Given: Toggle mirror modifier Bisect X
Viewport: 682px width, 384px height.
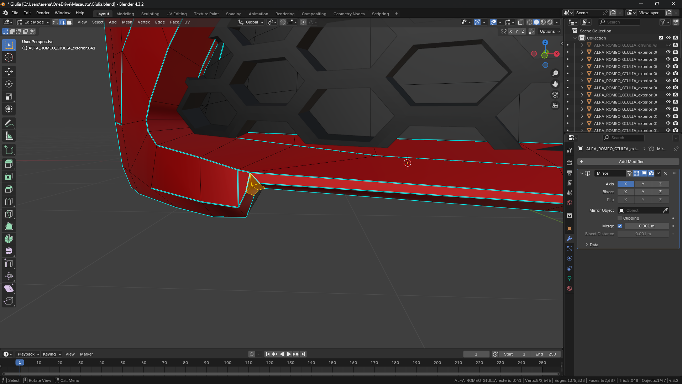Looking at the screenshot, I should coord(625,192).
